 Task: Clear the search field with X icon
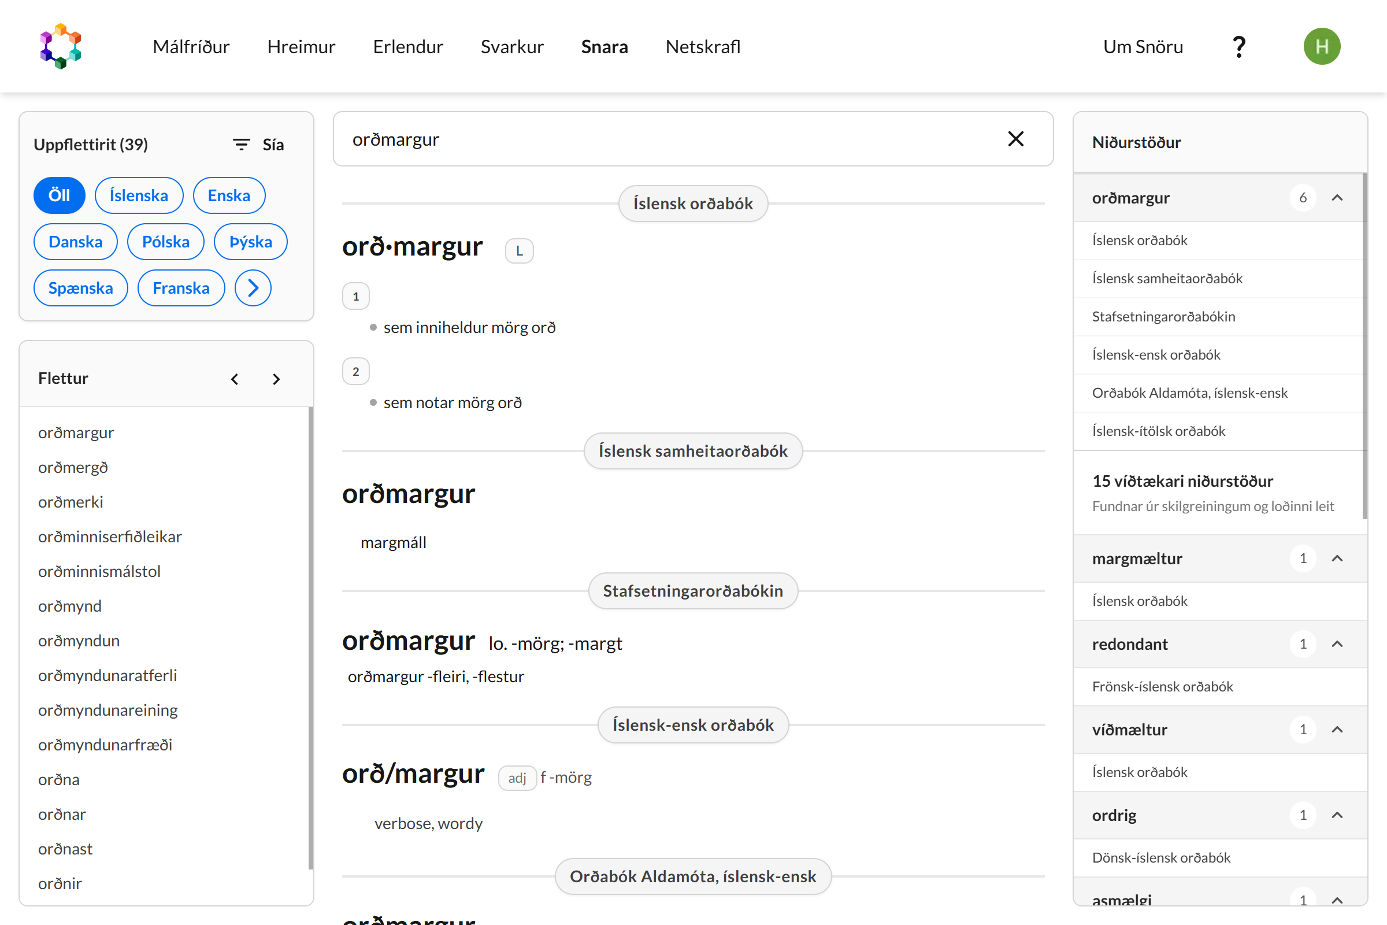1015,139
